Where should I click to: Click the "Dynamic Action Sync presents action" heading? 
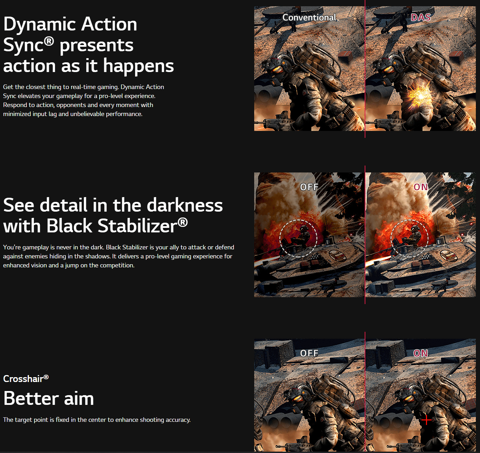click(x=88, y=45)
